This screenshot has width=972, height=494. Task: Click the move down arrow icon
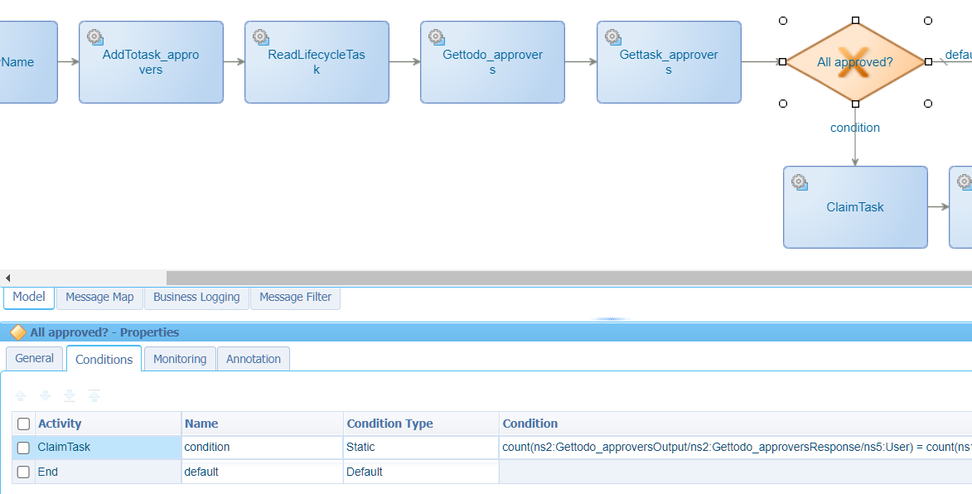[46, 396]
